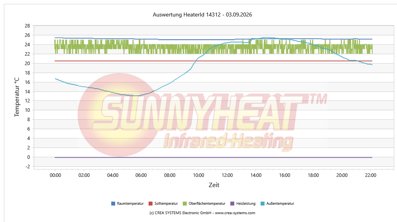Select the Außentemperatur legend label

(x=280, y=204)
